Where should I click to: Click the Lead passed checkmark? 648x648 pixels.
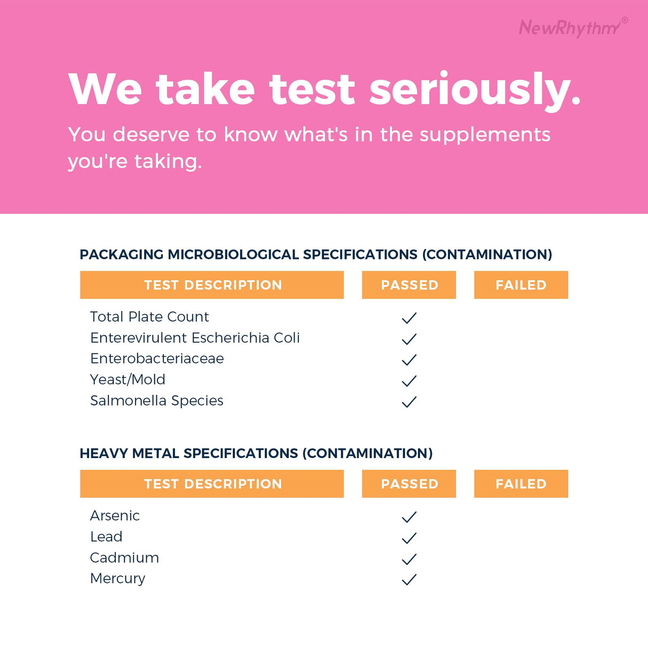pos(409,538)
